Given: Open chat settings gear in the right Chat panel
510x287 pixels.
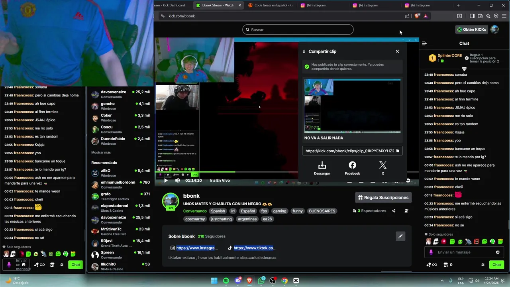Looking at the screenshot, I should [x=483, y=265].
